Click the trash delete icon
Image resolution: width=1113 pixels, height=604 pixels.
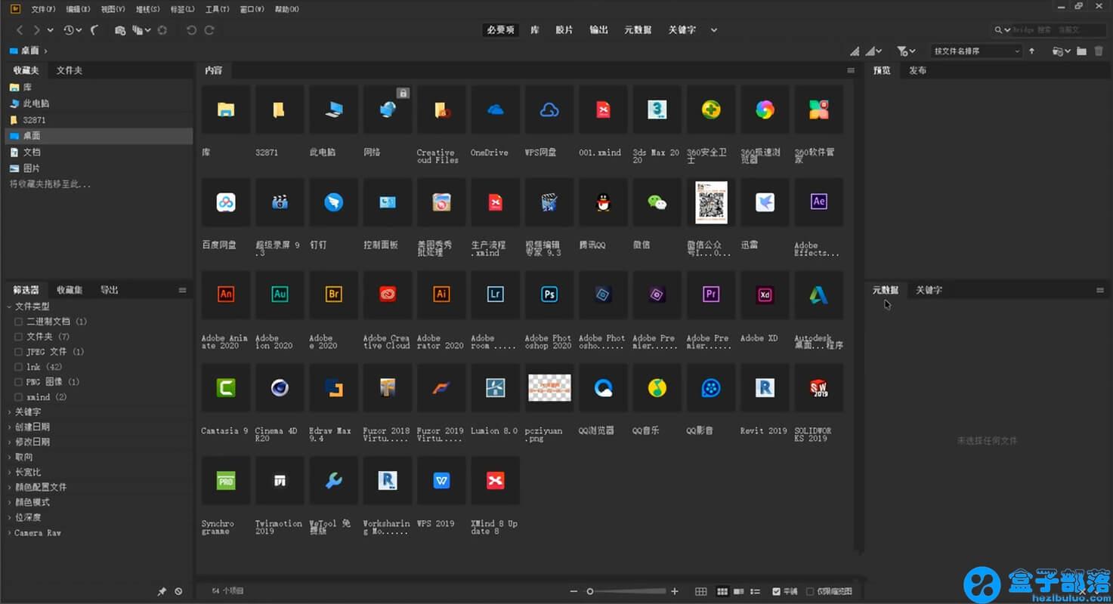coord(1099,51)
